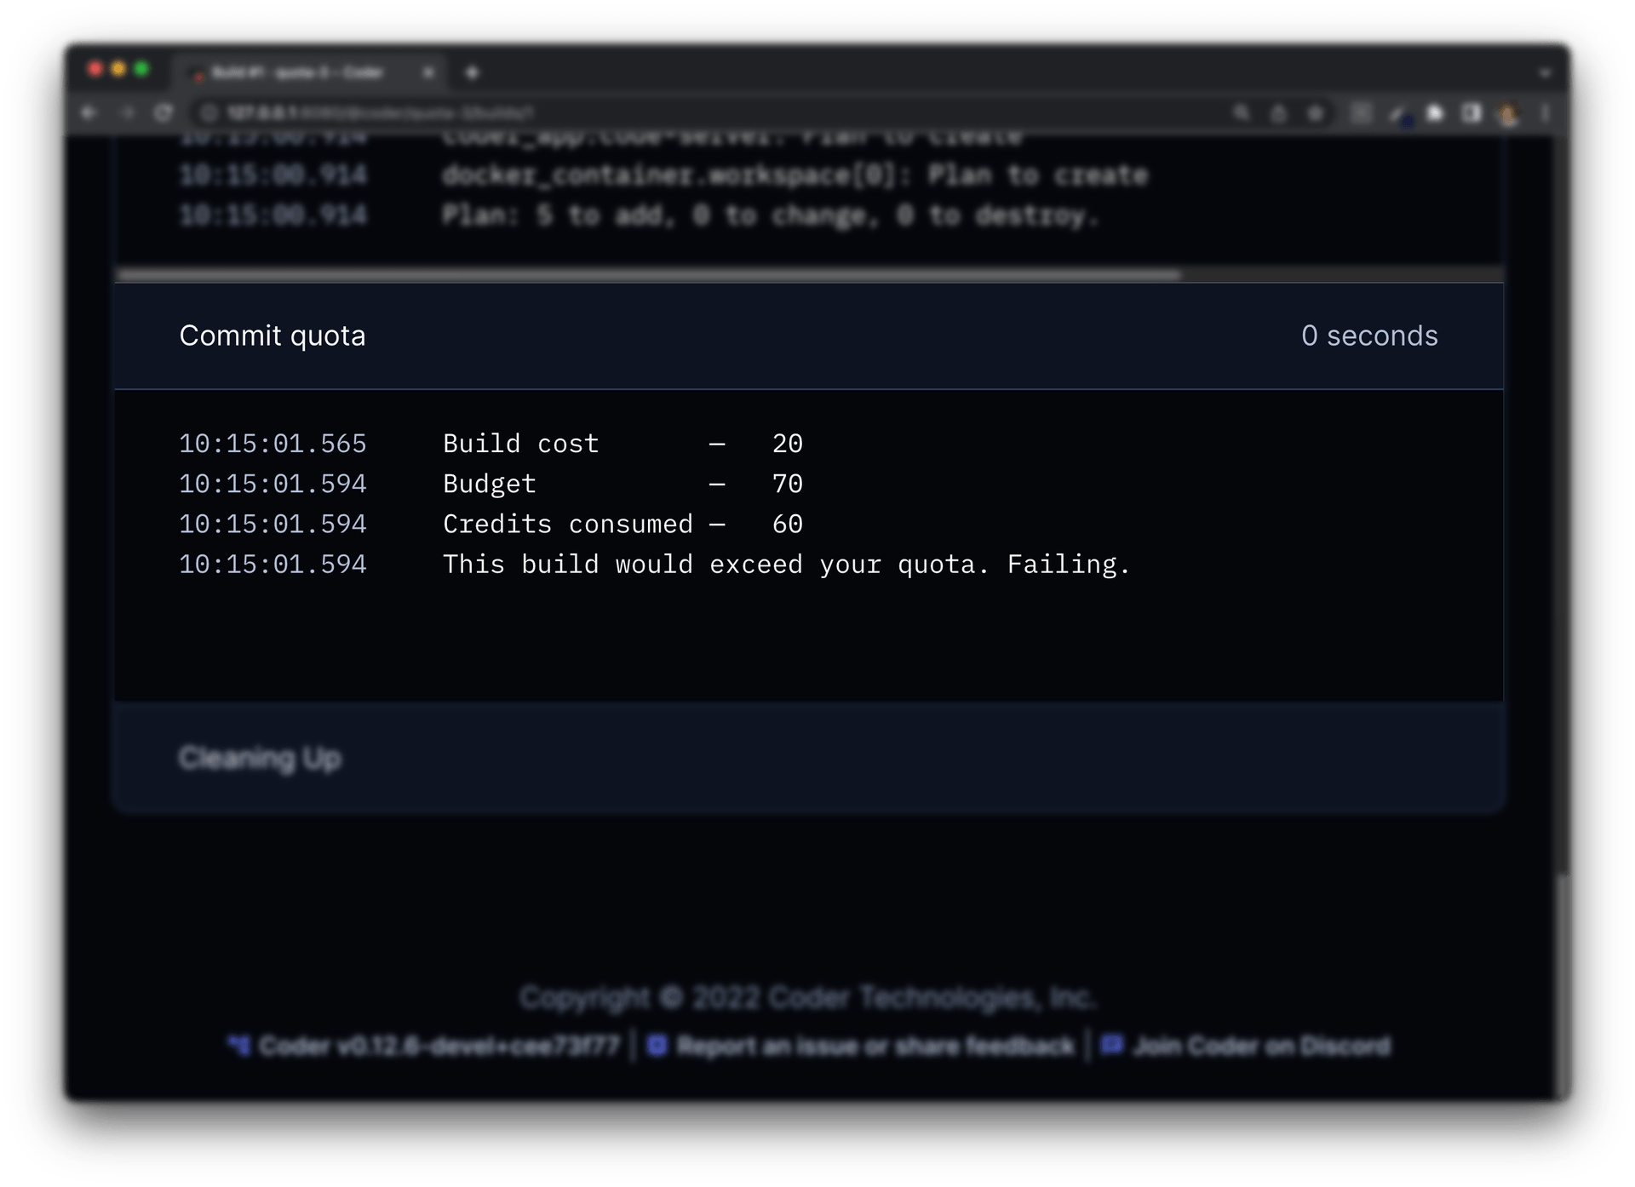Click the Copyright 2022 Coder Technologies text

(x=807, y=997)
